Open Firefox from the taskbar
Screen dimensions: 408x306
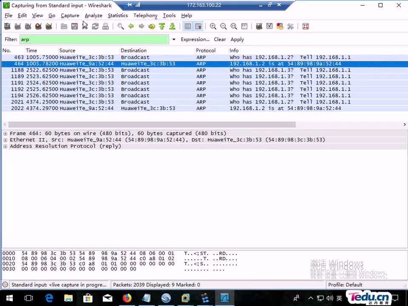[x=127, y=298]
